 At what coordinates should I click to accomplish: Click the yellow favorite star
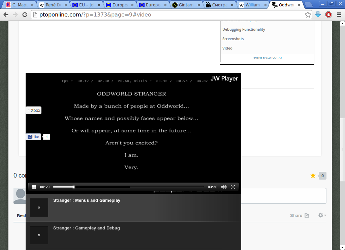[313, 176]
